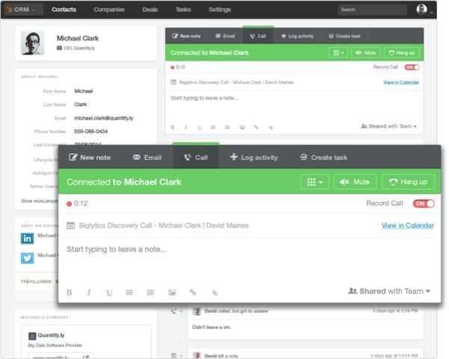The width and height of the screenshot is (449, 359).
Task: Open Michael's LinkedIn profile icon
Action: [27, 238]
